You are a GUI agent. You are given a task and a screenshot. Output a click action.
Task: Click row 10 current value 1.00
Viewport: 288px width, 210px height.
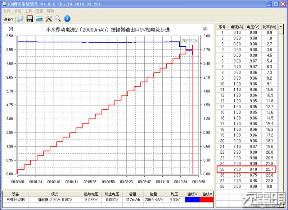tap(237, 84)
